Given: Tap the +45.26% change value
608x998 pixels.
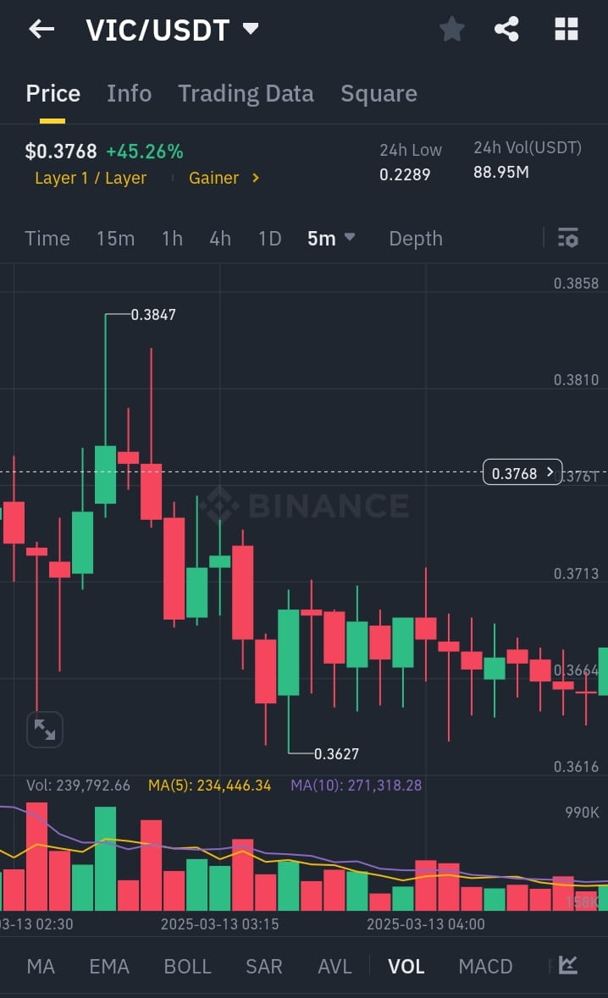Looking at the screenshot, I should [x=145, y=152].
